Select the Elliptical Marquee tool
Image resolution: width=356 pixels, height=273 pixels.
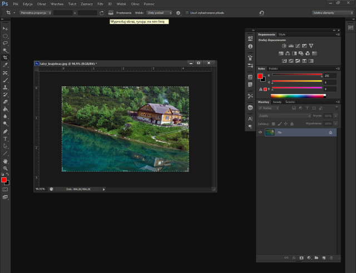point(5,36)
